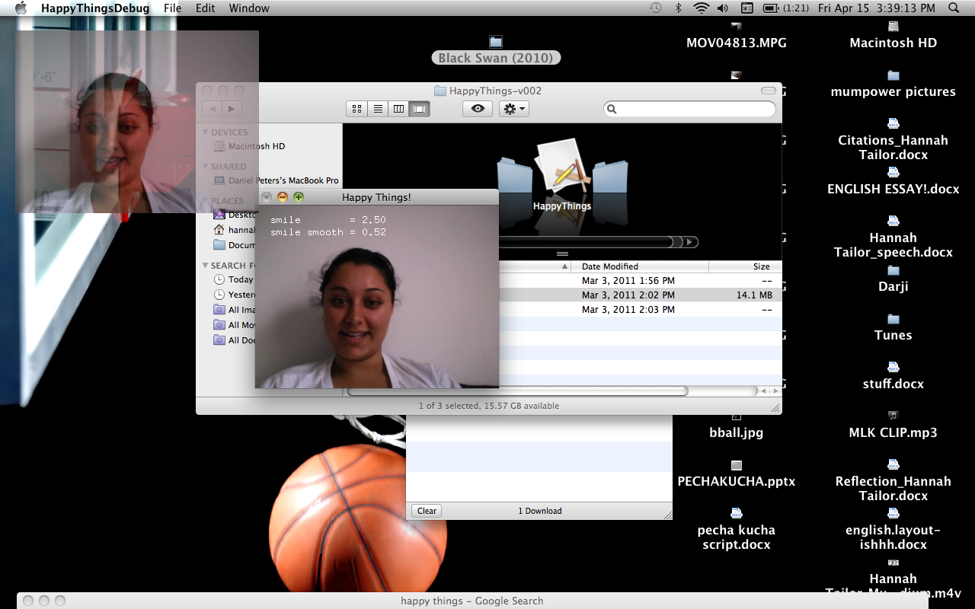Click the volume menu bar icon
The width and height of the screenshot is (975, 609).
tap(723, 8)
